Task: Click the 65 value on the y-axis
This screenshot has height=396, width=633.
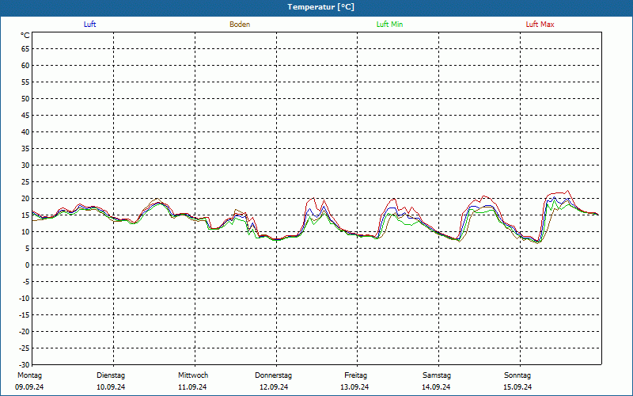Action: click(25, 49)
